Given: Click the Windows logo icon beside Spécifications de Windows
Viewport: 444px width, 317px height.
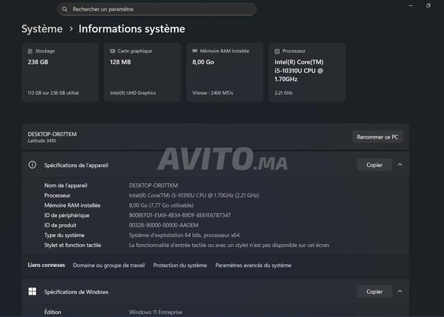Looking at the screenshot, I should (32, 291).
